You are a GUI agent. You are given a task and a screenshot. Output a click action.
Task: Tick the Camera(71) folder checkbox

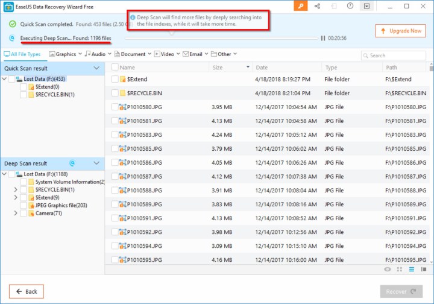[x=24, y=213]
